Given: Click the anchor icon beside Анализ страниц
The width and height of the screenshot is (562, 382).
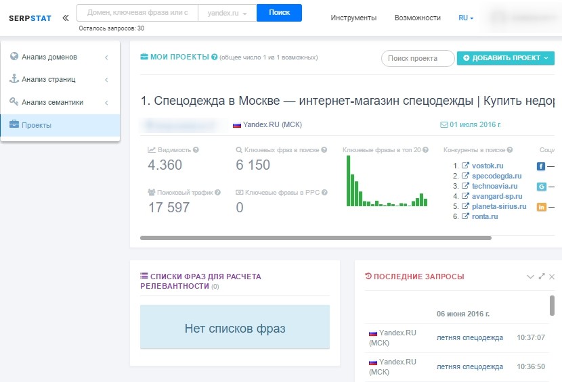Looking at the screenshot, I should 14,78.
